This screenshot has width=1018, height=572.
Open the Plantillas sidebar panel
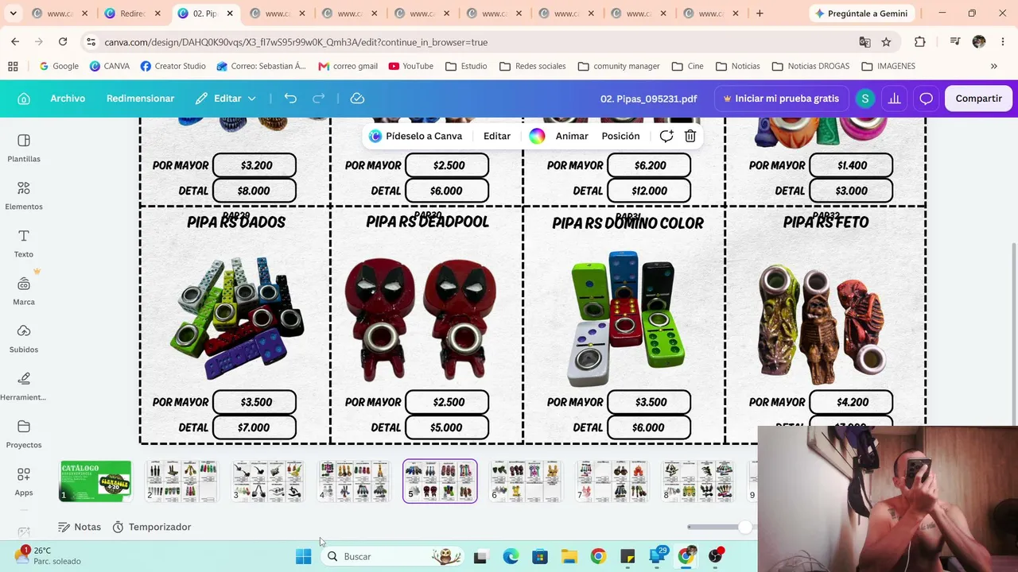click(x=24, y=148)
